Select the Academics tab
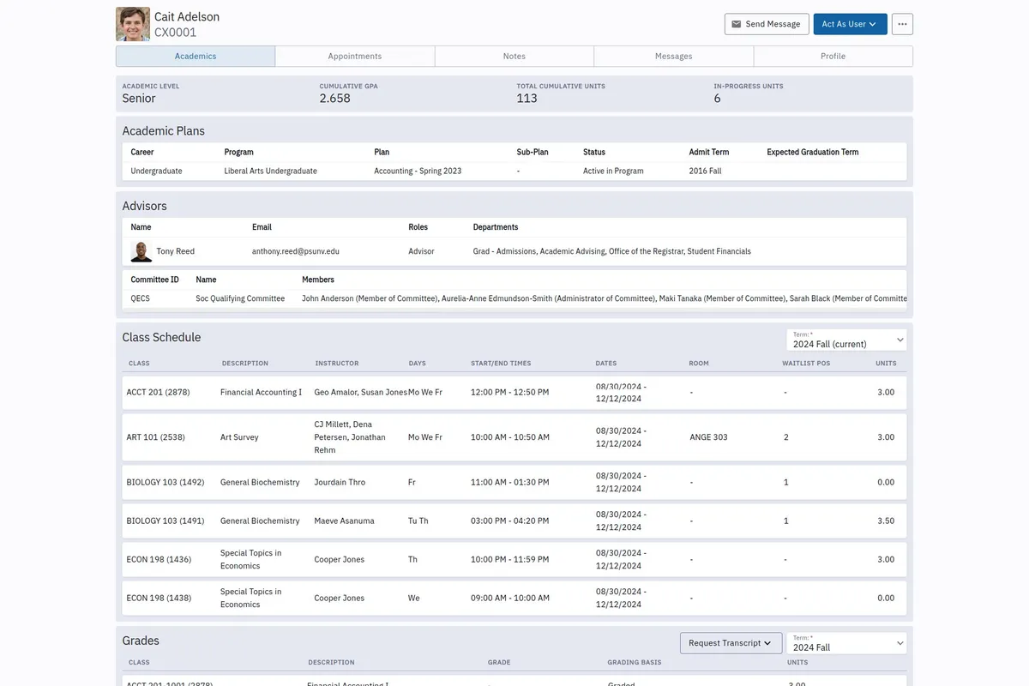 tap(196, 57)
